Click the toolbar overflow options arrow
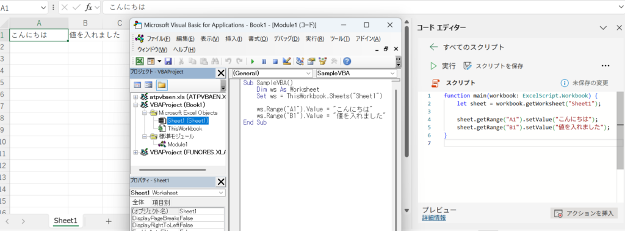The image size is (625, 231). 398,61
